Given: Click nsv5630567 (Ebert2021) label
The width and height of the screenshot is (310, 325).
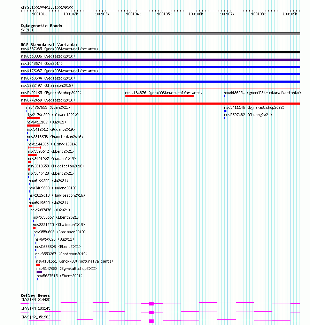Looking at the screenshot, I should pos(56,217).
